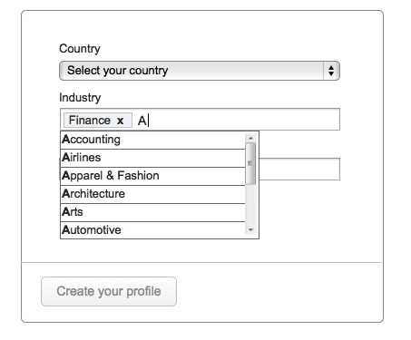Viewport: 411px width, 340px height.
Task: Click the suggestion list scrollbar thumb
Action: [x=250, y=163]
